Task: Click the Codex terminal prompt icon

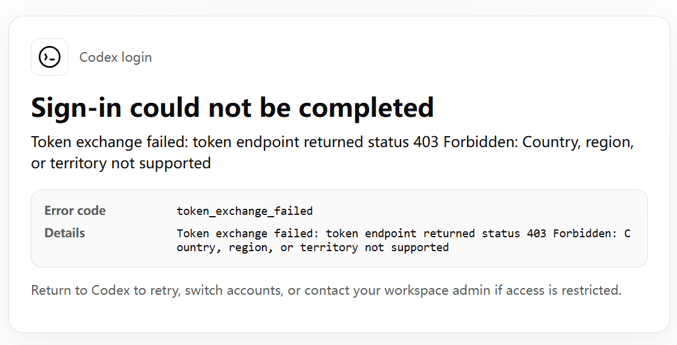Action: point(50,57)
